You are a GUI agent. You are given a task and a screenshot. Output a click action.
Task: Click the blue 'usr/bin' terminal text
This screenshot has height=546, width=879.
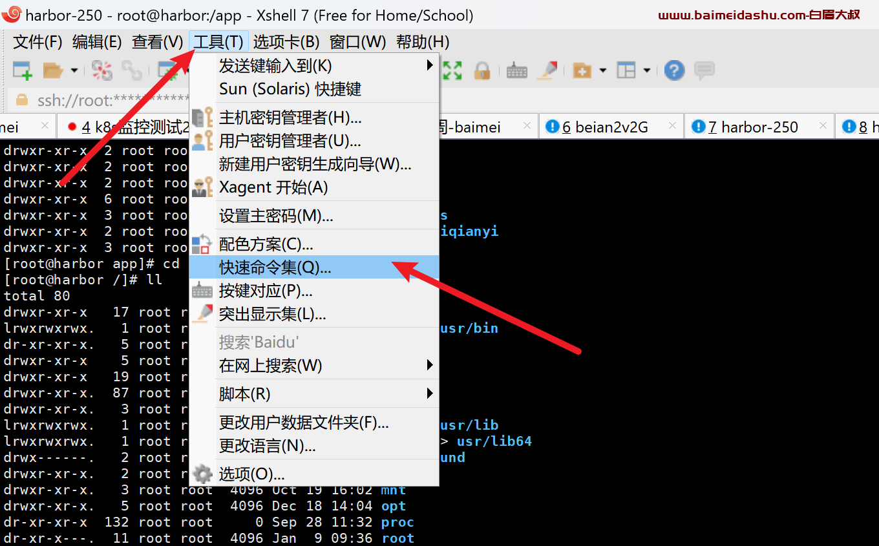click(x=469, y=328)
